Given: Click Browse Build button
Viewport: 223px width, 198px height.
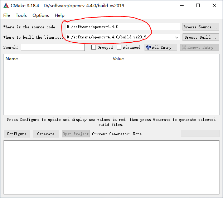Looking at the screenshot, I should click(x=201, y=37).
